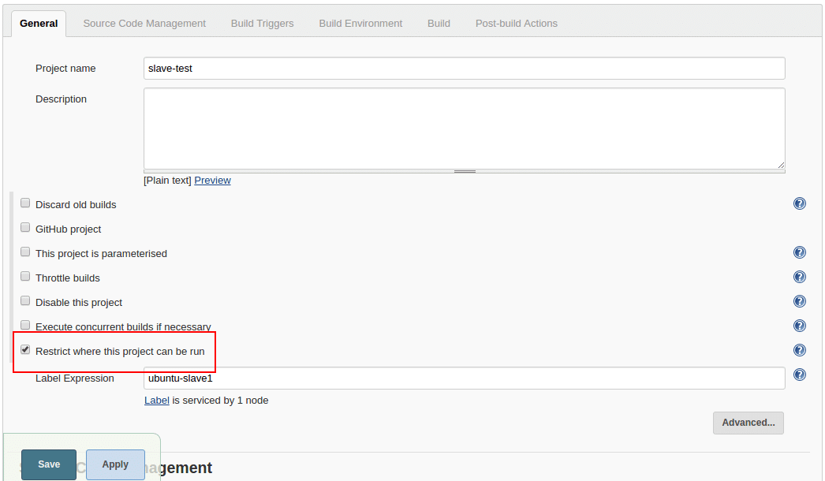
Task: Uncheck Restrict where this project can be run
Action: (x=24, y=349)
